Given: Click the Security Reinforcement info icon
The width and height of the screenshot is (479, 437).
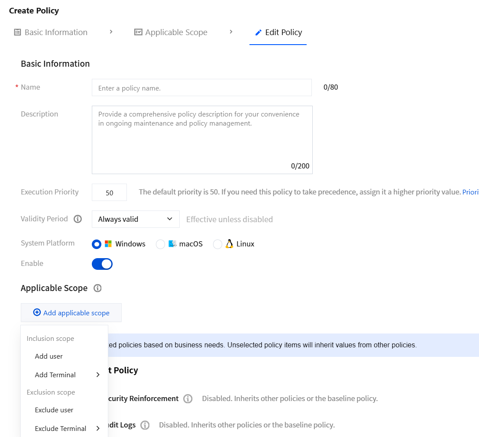Looking at the screenshot, I should click(x=188, y=399).
